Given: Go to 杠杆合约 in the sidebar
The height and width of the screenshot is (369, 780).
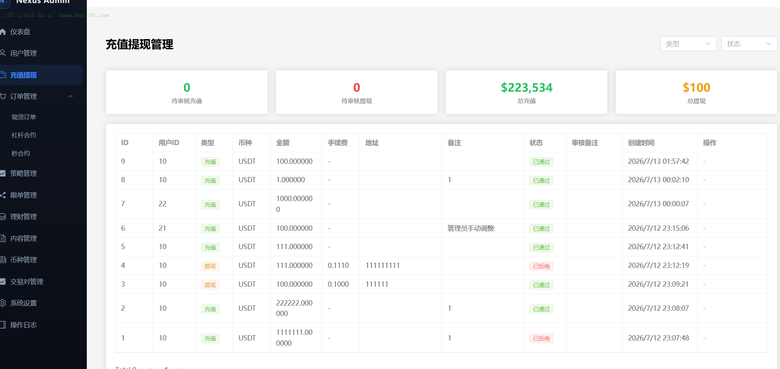Looking at the screenshot, I should coord(24,135).
